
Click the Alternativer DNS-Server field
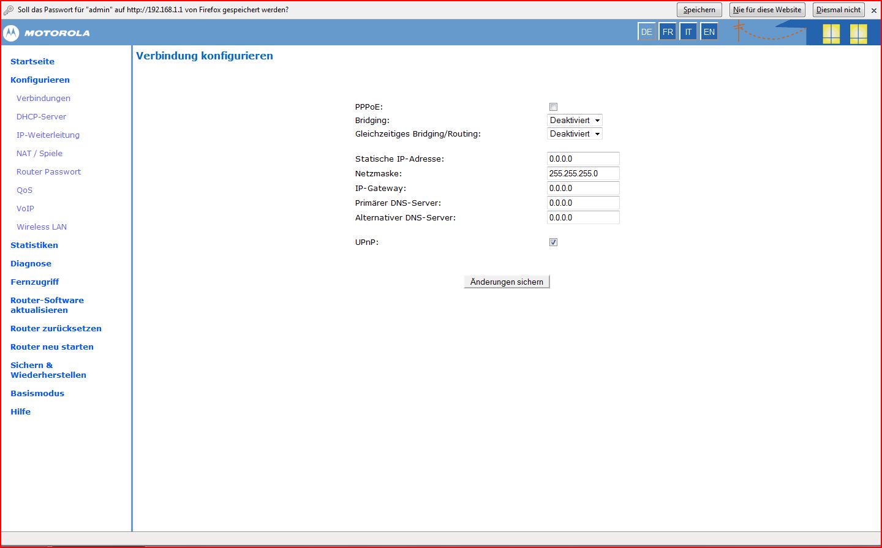pos(583,217)
